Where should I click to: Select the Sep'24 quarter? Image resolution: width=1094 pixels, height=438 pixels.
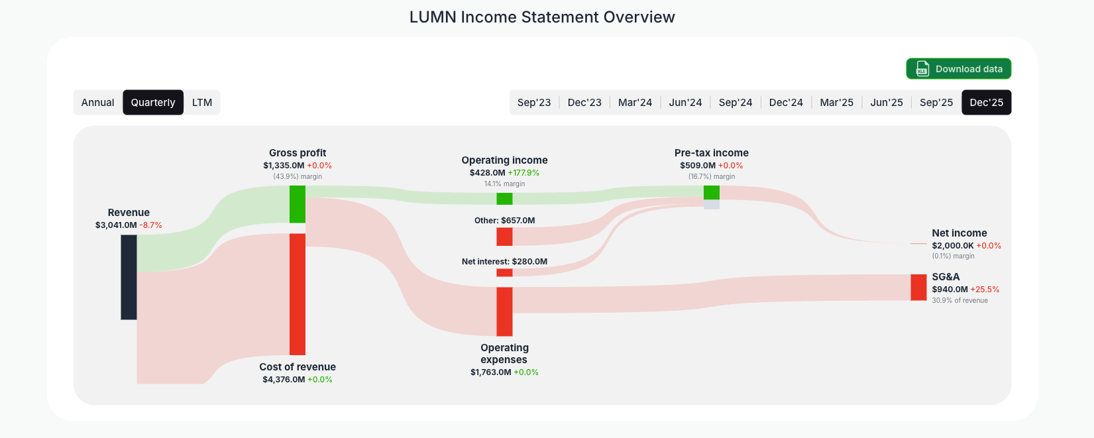(736, 103)
